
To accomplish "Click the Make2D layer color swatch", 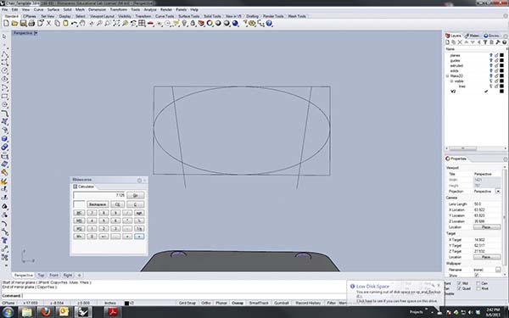I will tap(501, 76).
